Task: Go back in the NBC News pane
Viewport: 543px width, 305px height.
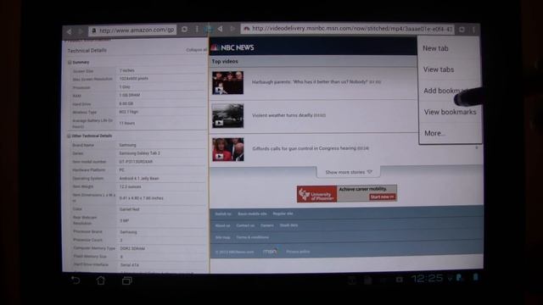Action: 221,29
